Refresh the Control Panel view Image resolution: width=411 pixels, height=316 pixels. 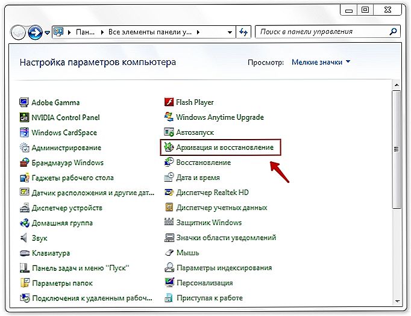(243, 33)
